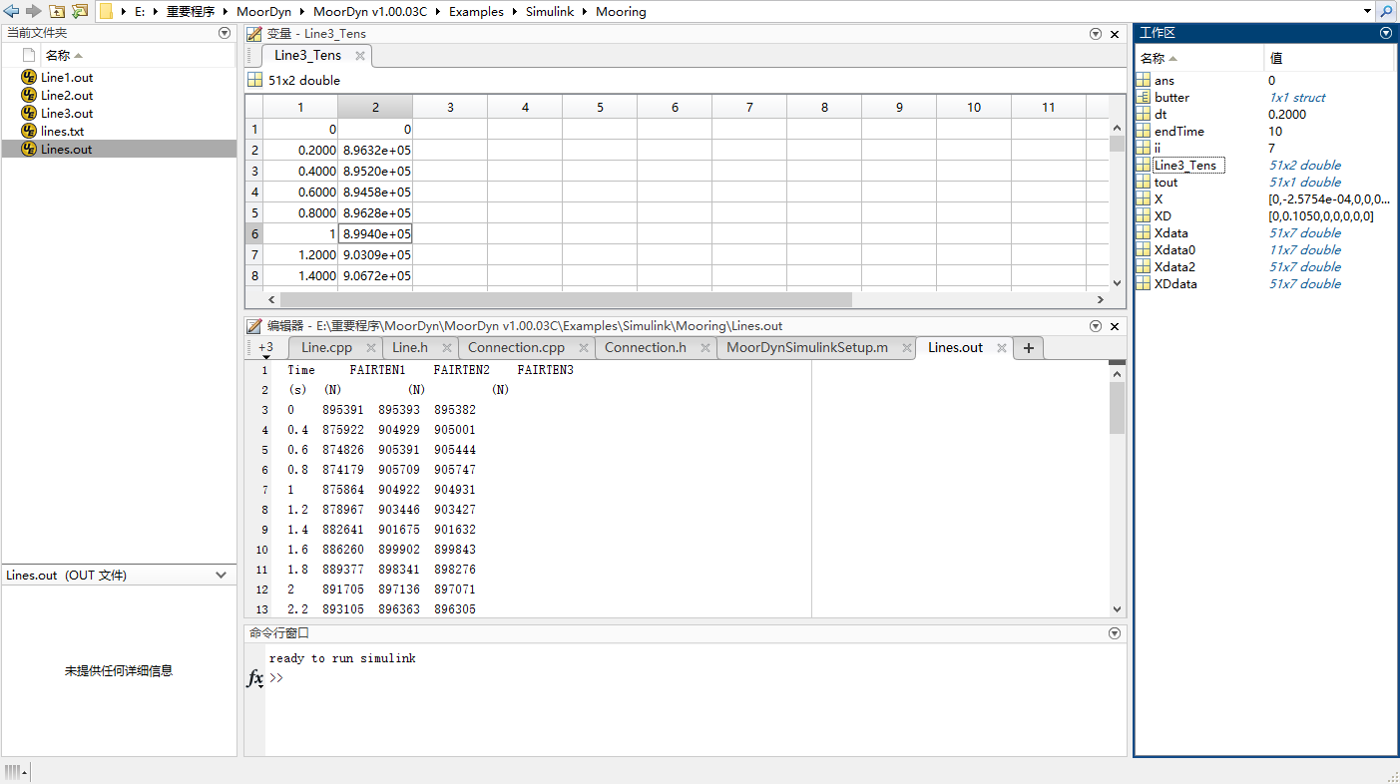1400x784 pixels.
Task: Navigate to Mooring via the breadcrumb bar
Action: tap(620, 11)
